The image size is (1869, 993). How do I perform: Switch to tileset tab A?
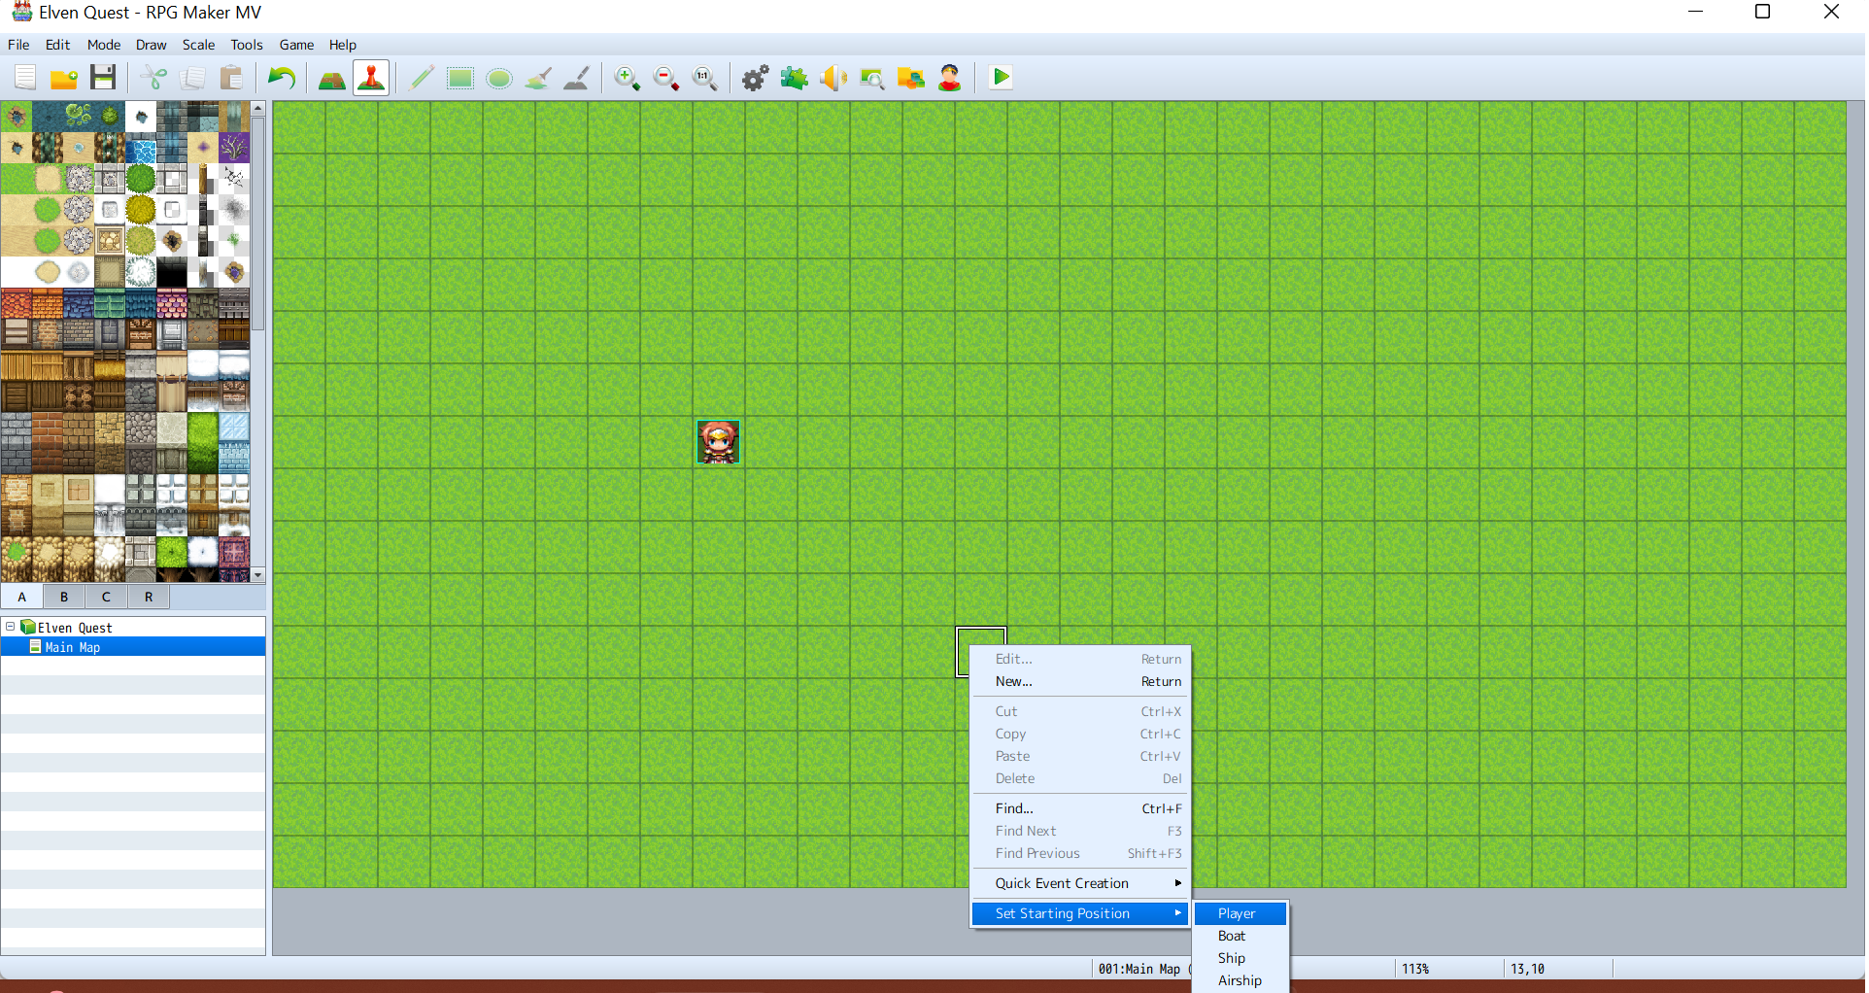tap(22, 597)
